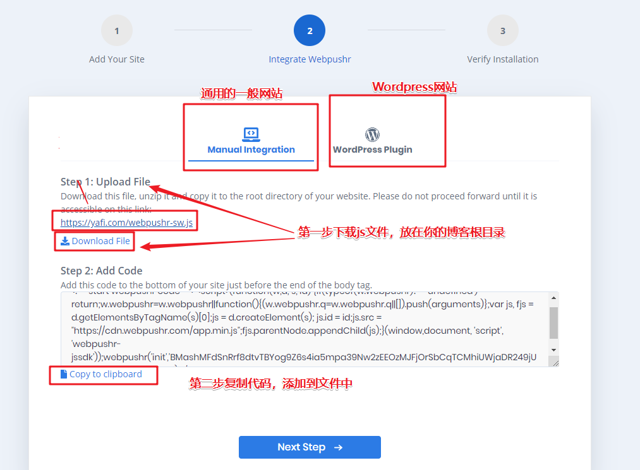Viewport: 640px width, 470px height.
Task: Click the code box scrollbar thumb
Action: [x=553, y=323]
